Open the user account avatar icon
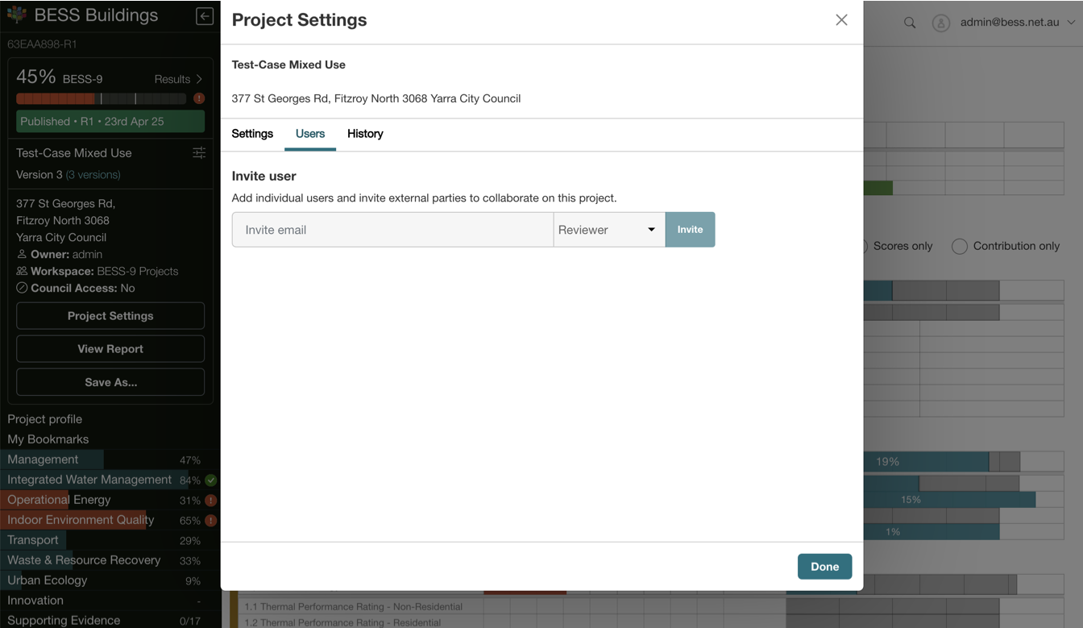 click(x=940, y=23)
